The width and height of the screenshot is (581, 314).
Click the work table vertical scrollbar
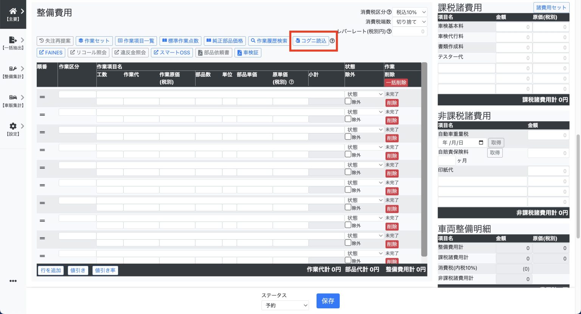(424, 159)
